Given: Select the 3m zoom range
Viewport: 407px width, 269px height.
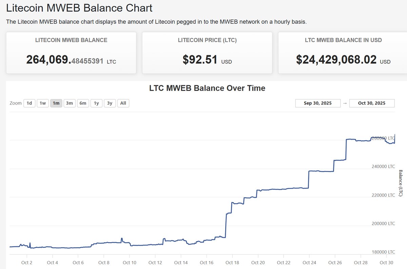Looking at the screenshot, I should (69, 103).
